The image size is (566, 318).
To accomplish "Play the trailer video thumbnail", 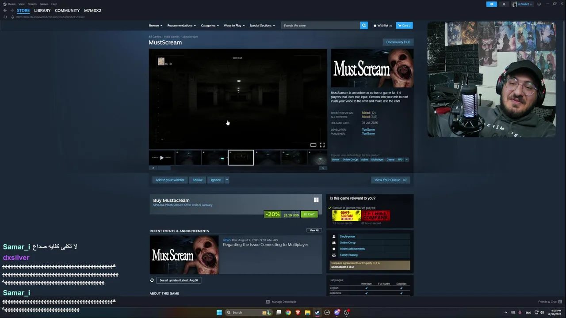I will pyautogui.click(x=161, y=158).
